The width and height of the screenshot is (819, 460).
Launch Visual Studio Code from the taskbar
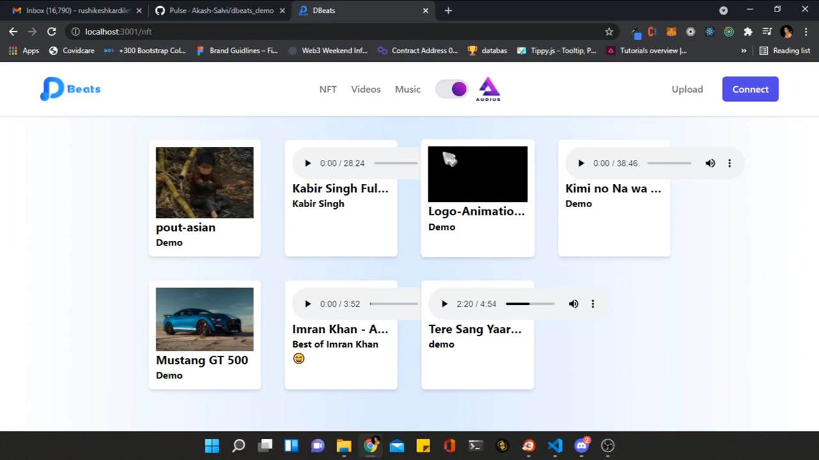[x=555, y=445]
